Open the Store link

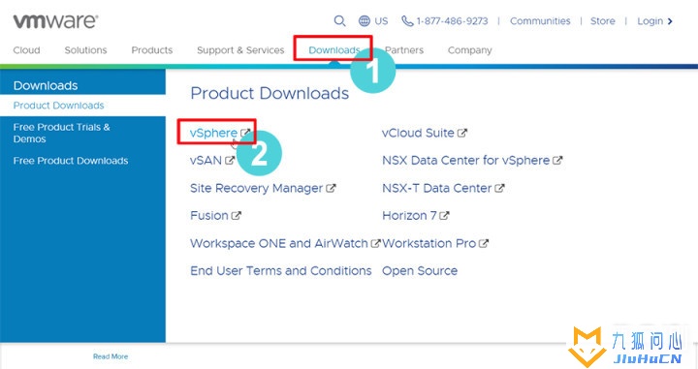click(603, 21)
